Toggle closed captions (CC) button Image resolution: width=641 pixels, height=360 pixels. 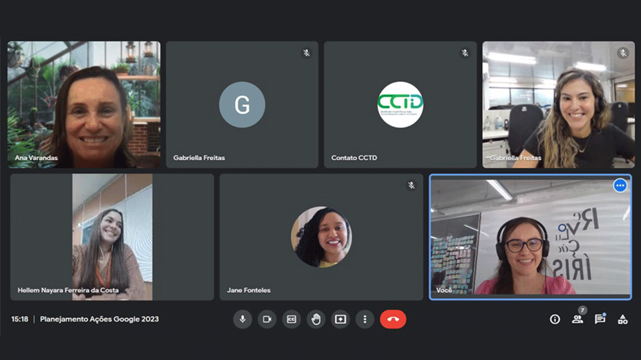tap(291, 319)
